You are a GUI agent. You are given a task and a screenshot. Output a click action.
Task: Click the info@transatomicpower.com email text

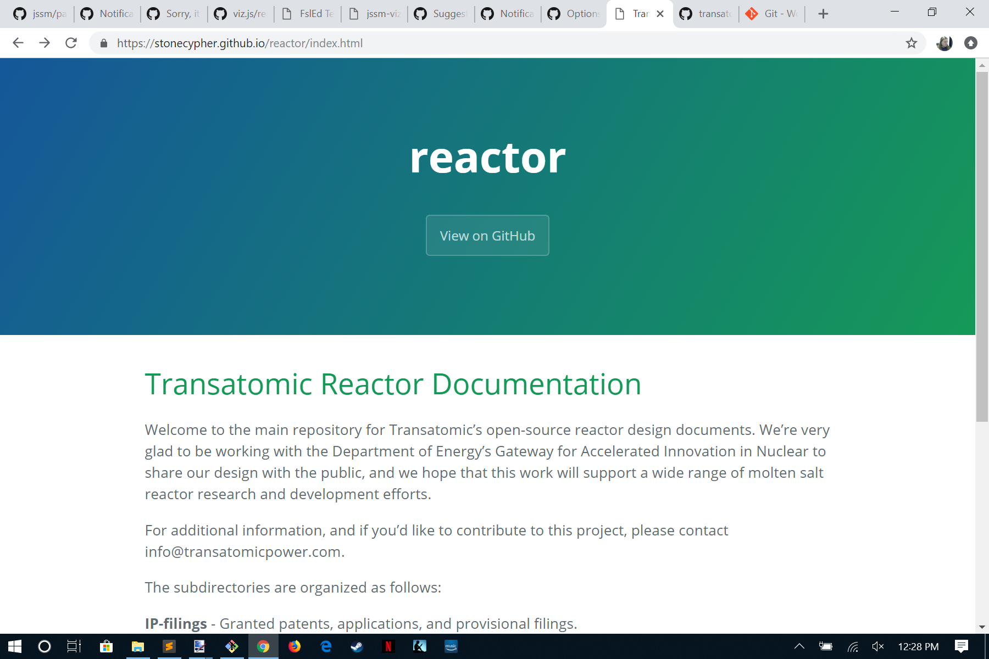click(243, 551)
